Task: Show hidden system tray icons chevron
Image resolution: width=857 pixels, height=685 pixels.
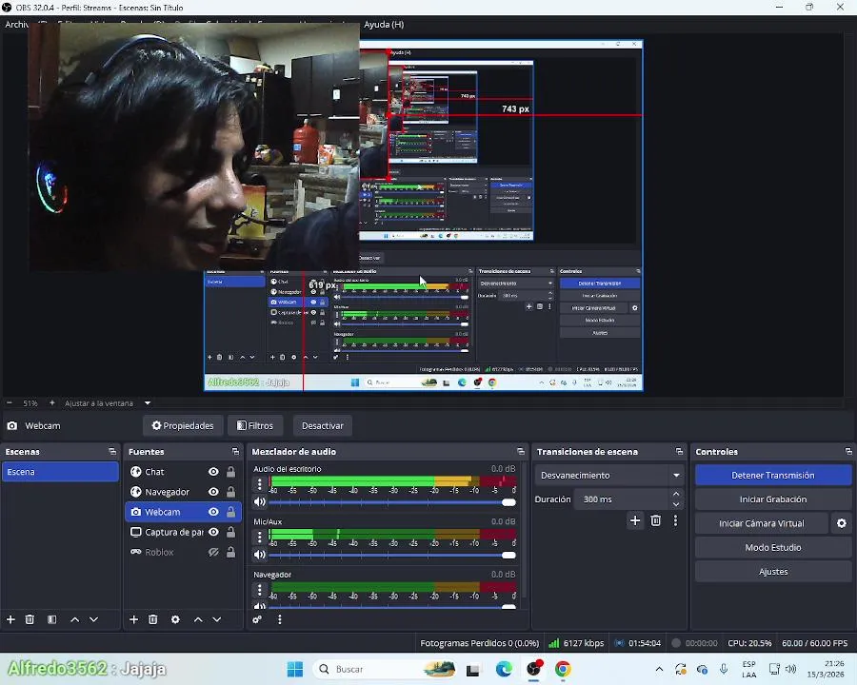Action: coord(659,669)
